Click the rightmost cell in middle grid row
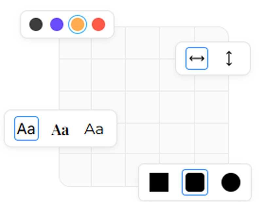The width and height of the screenshot is (265, 202). pyautogui.click(x=211, y=107)
